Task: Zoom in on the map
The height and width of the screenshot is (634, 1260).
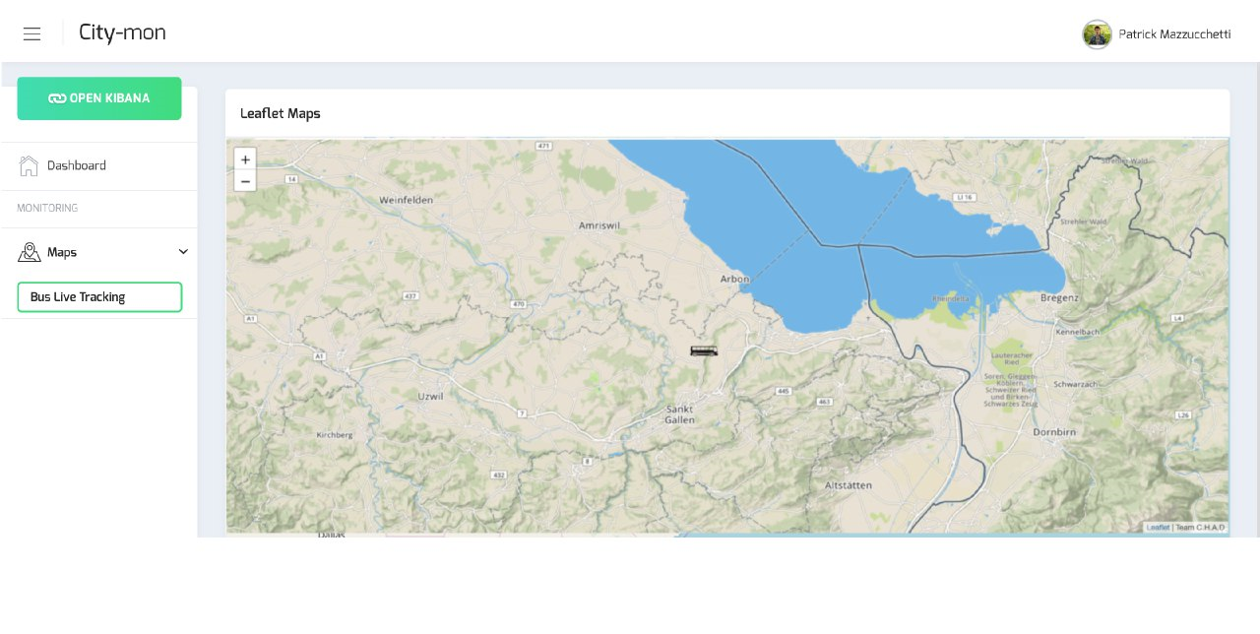Action: coord(245,158)
